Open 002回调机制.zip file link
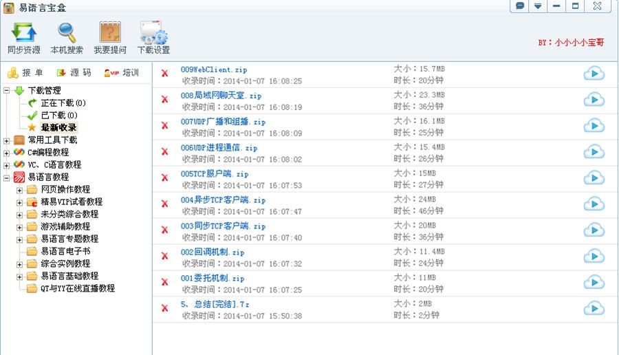The width and height of the screenshot is (619, 355). click(213, 252)
